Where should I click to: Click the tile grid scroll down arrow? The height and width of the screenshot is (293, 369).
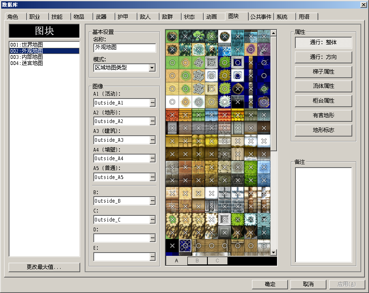click(273, 253)
